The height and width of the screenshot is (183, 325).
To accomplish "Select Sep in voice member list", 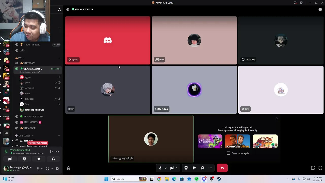I will tap(40, 104).
